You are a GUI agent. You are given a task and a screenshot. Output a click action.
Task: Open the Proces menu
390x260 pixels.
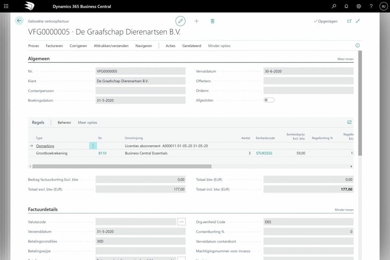[34, 46]
